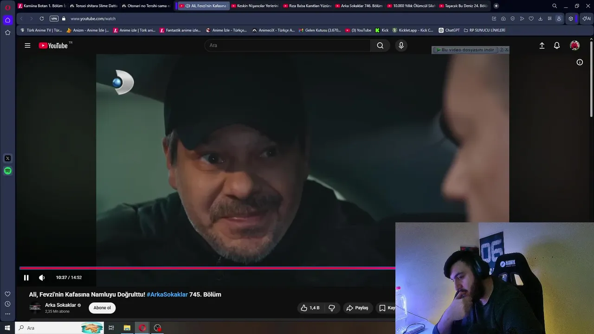Open Windows Start menu
The image size is (594, 334).
(7, 328)
